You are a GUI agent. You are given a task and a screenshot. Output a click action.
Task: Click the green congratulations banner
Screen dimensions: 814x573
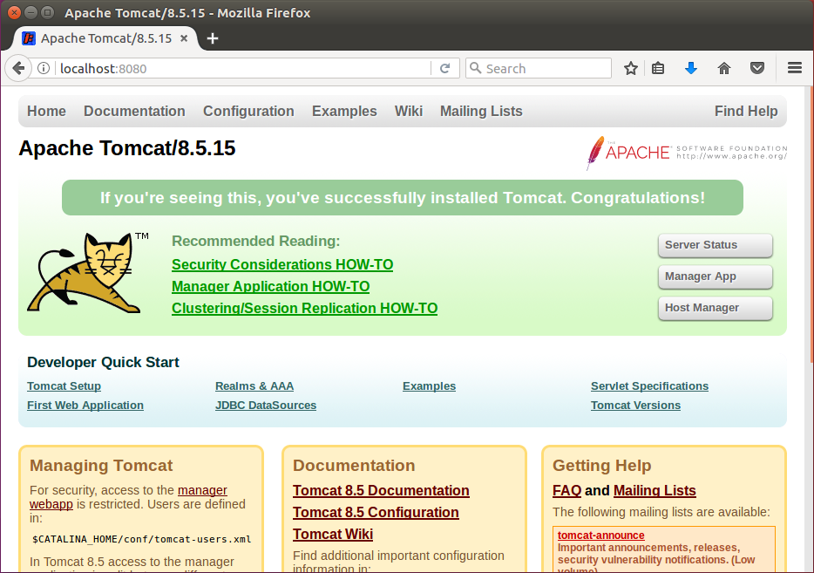pyautogui.click(x=403, y=197)
